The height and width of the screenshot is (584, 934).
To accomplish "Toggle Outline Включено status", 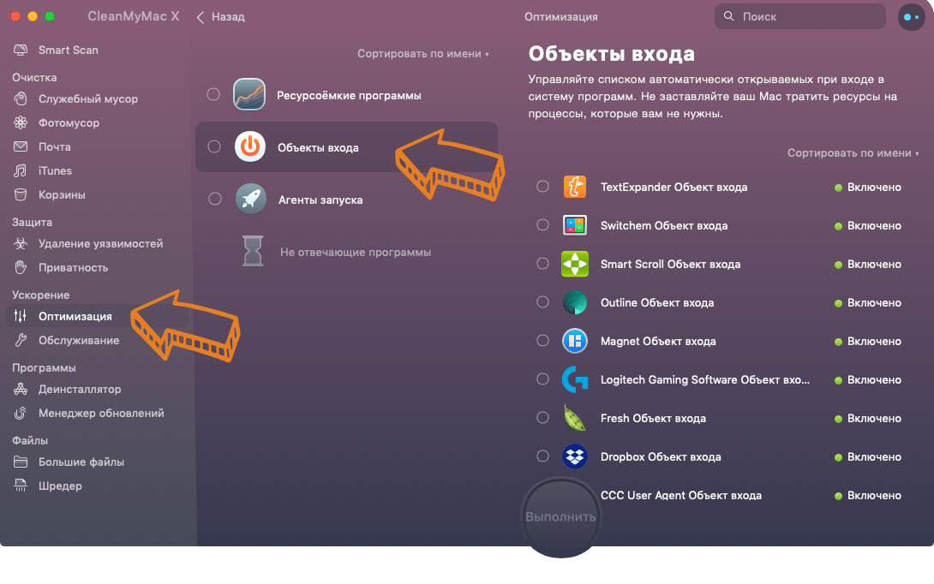I will pyautogui.click(x=868, y=302).
